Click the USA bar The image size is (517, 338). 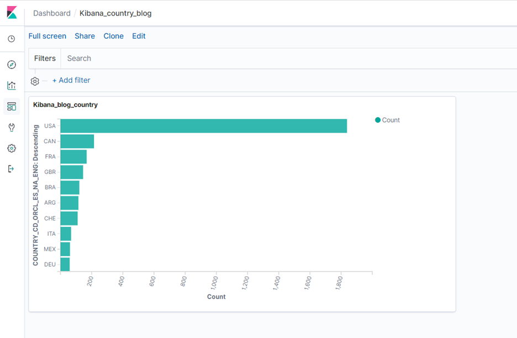tap(204, 126)
